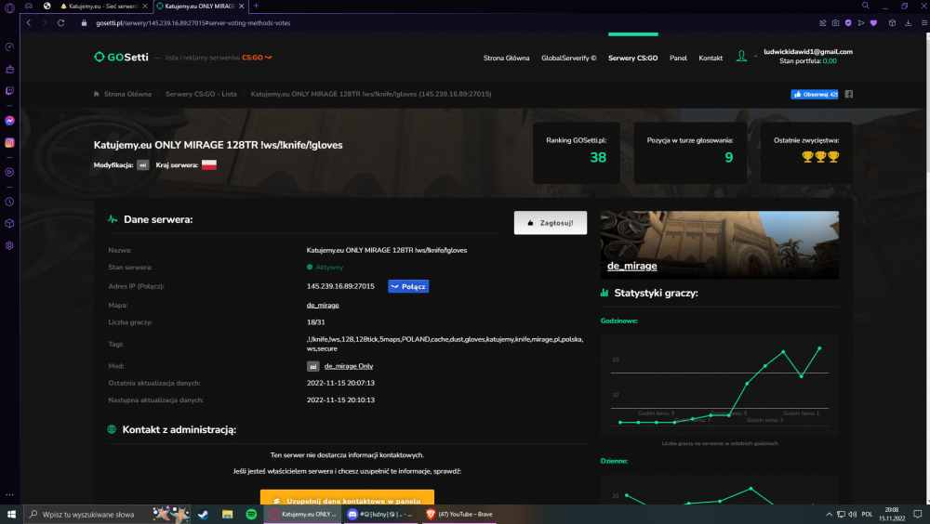This screenshot has width=930, height=524.
Task: Open a new browser tab
Action: click(256, 6)
